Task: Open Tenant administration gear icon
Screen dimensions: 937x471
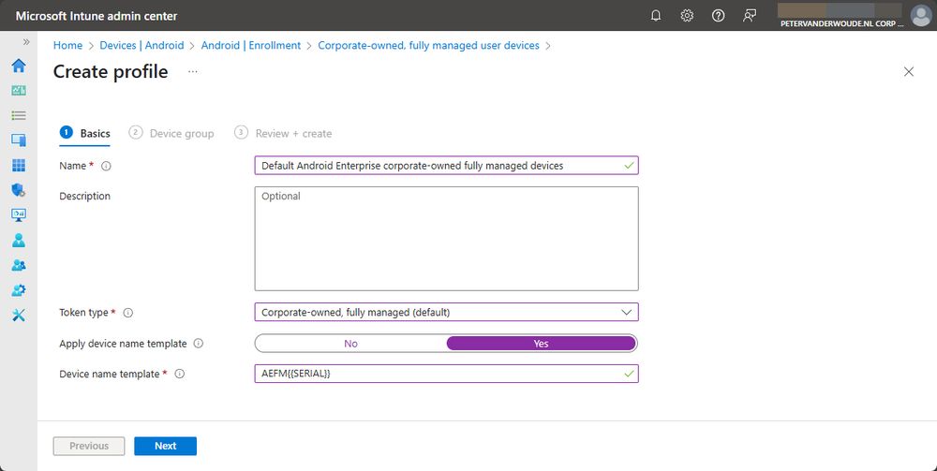Action: [x=19, y=290]
